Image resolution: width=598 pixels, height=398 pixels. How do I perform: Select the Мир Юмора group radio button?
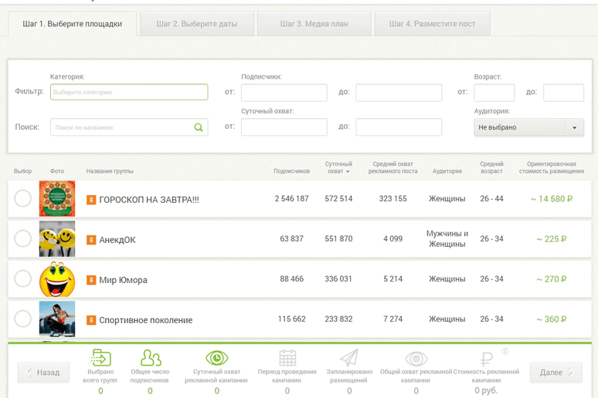click(x=23, y=279)
